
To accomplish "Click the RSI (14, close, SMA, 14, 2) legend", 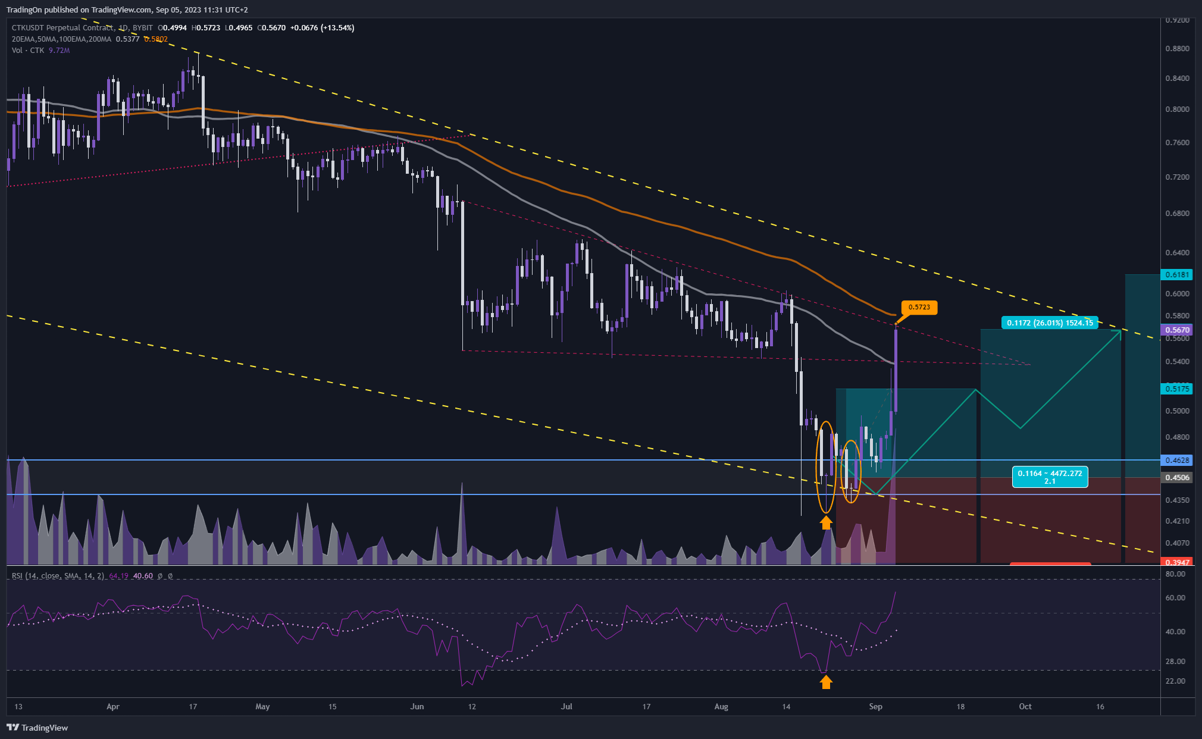I will tap(58, 576).
